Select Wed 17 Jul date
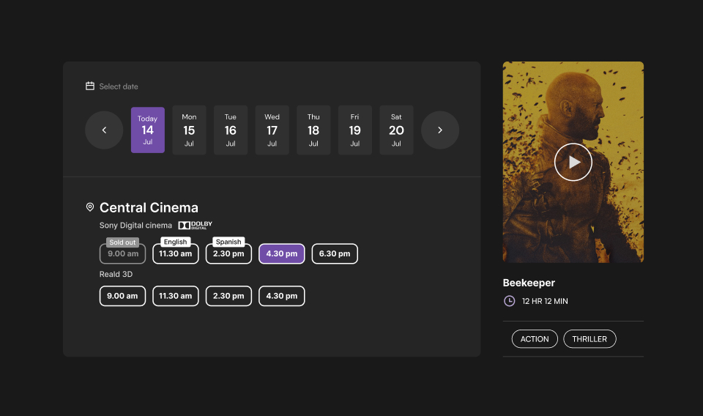Viewport: 703px width, 416px height. [272, 130]
